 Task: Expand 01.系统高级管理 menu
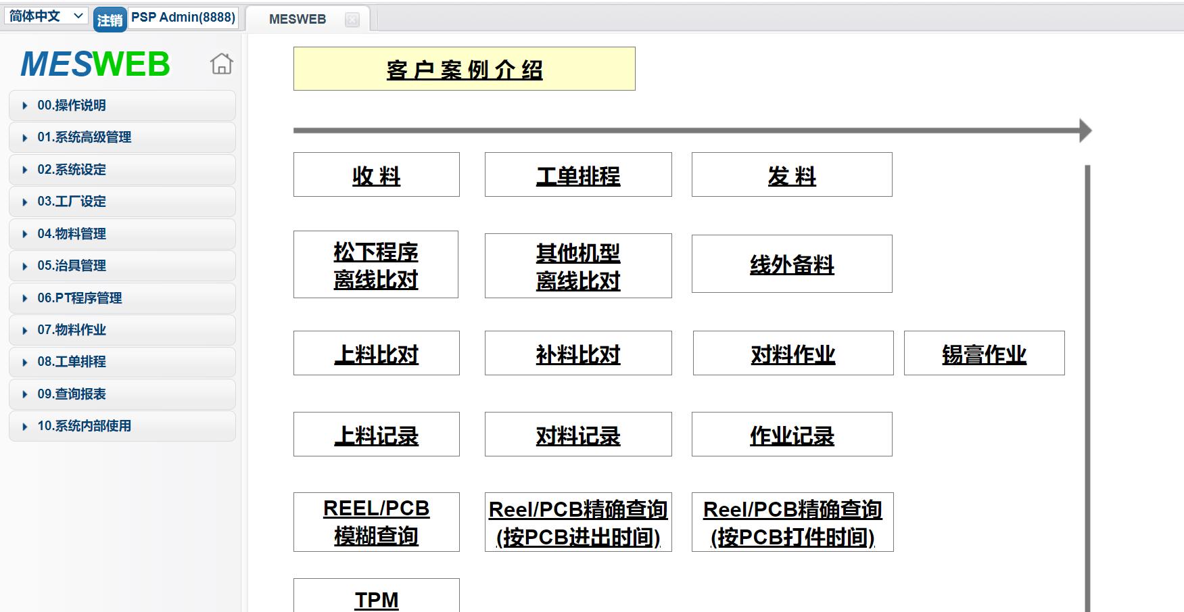coord(122,137)
